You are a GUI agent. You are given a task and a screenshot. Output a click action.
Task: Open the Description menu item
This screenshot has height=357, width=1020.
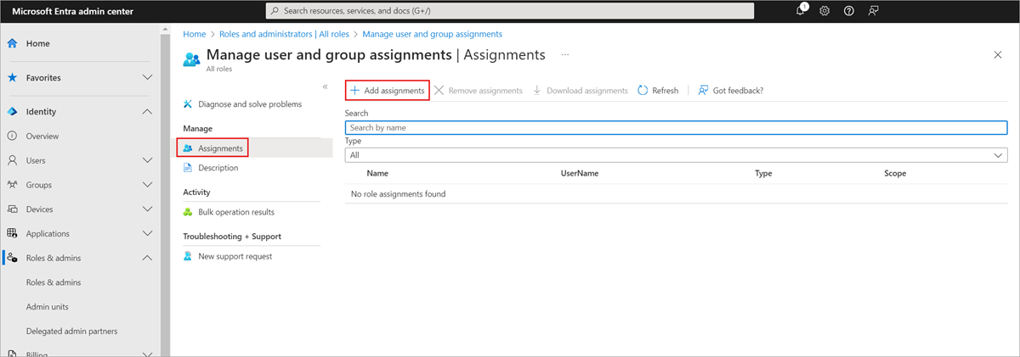(x=218, y=168)
